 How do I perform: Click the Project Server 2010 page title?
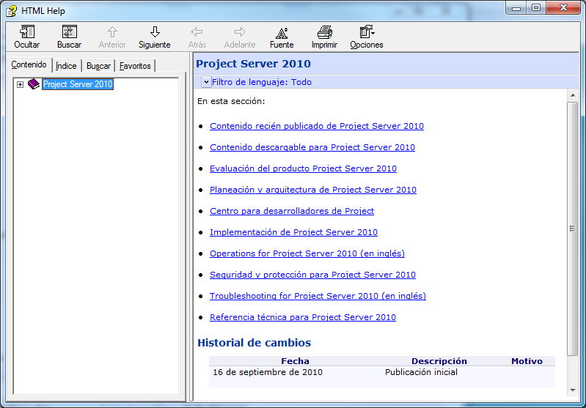point(253,64)
